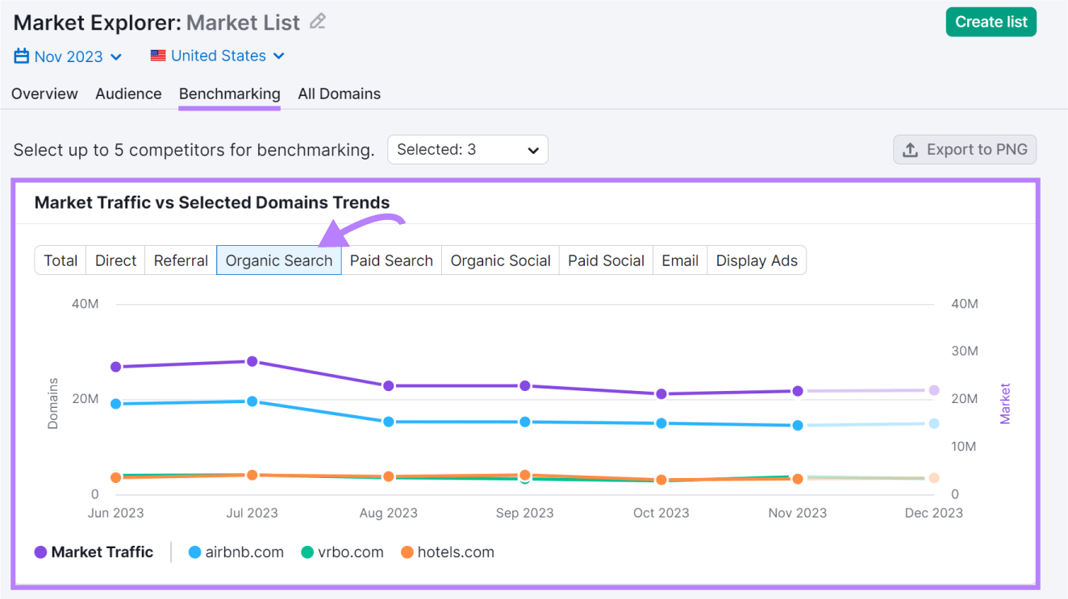Select the Total traffic filter

pyautogui.click(x=60, y=260)
